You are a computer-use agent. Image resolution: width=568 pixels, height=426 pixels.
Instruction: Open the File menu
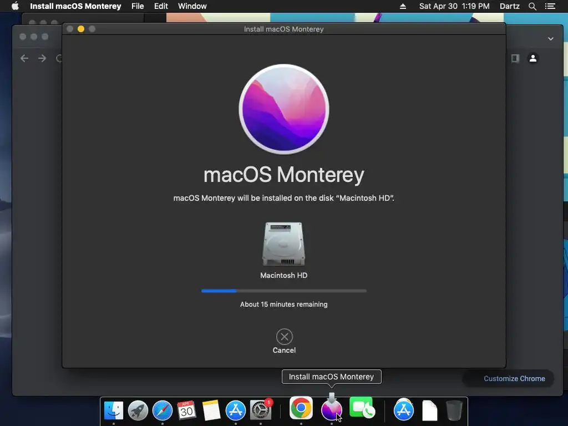click(x=138, y=6)
